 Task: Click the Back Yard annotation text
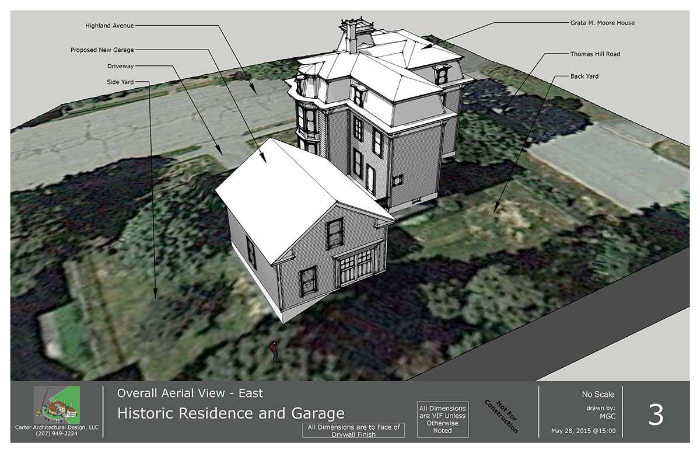pos(584,76)
